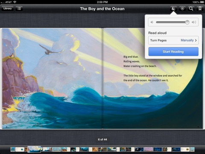This screenshot has width=205, height=154.
Task: Tap the battery indicator in status bar
Action: click(x=202, y=2)
